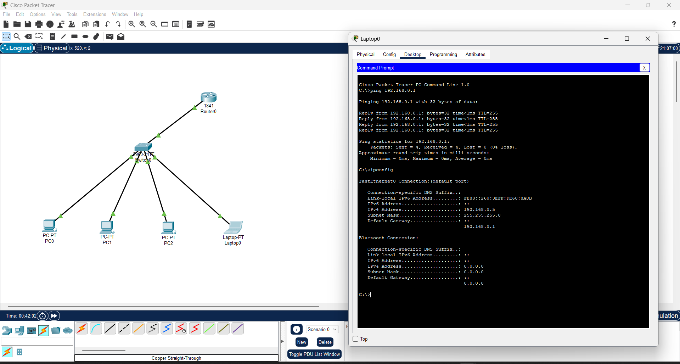Switch to Programming tab in Laptop0

443,54
